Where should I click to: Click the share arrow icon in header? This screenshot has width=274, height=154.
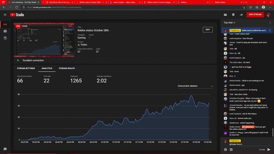coord(241,15)
